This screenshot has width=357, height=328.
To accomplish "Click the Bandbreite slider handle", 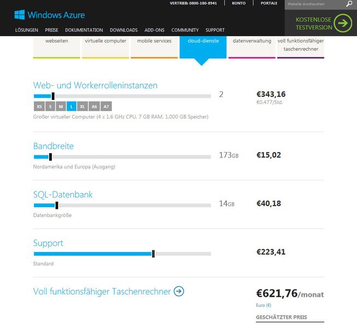I will coord(50,157).
